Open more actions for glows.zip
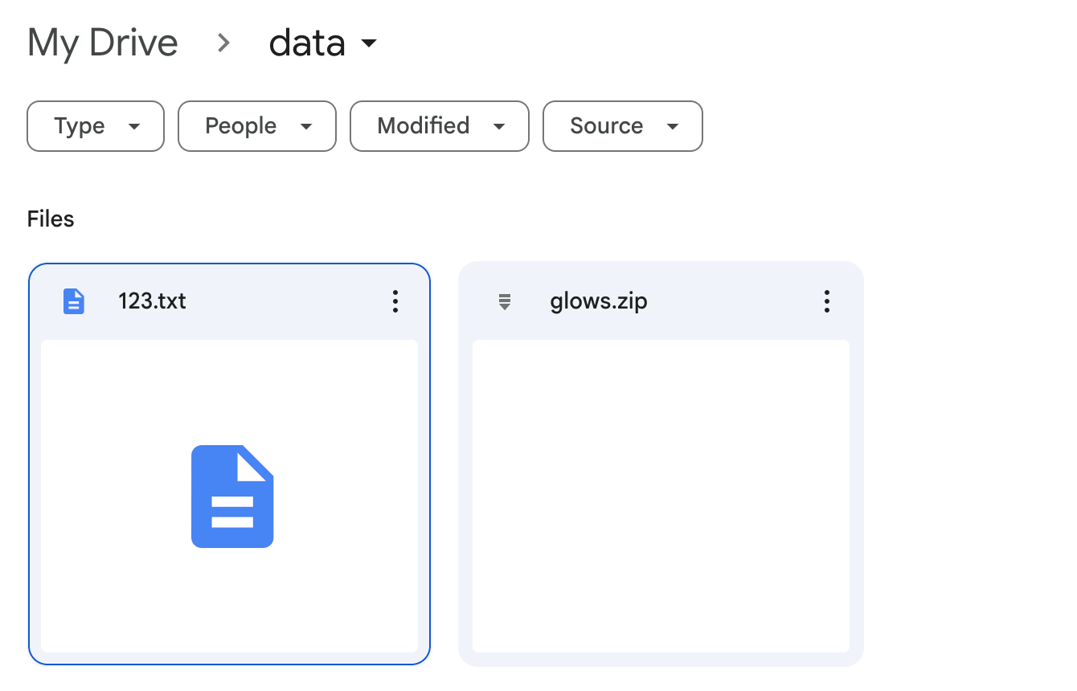The width and height of the screenshot is (1077, 691). pyautogui.click(x=827, y=301)
